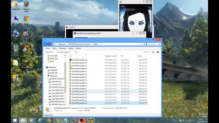This screenshot has width=219, height=123.
Task: Click the Crysis 3 window title
Action: pos(72,27)
